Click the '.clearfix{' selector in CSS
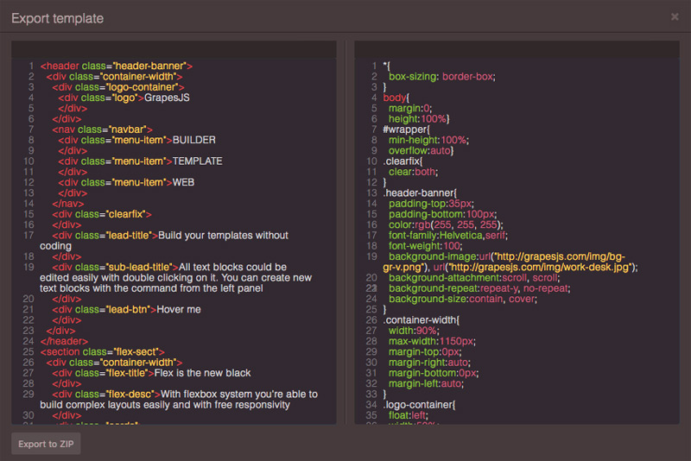This screenshot has height=461, width=691. pyautogui.click(x=403, y=161)
